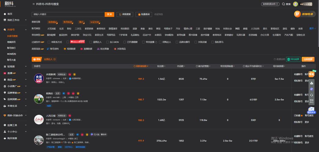Image resolution: width=319 pixels, height=152 pixels.
Task: Click the 帮助中心 headset icon
Action: click(x=311, y=95)
